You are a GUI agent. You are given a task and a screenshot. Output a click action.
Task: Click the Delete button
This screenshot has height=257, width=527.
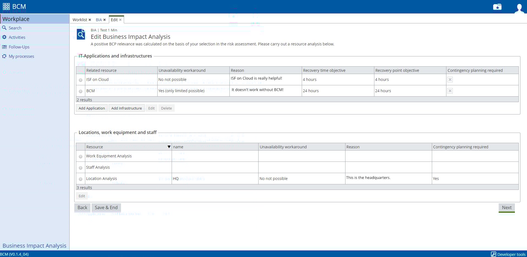[166, 108]
